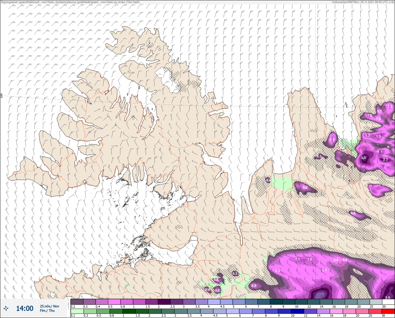Screen dimensions: 395x318
Task: Click the darkest purple top legend swatch starting at 2
Action: [164, 302]
